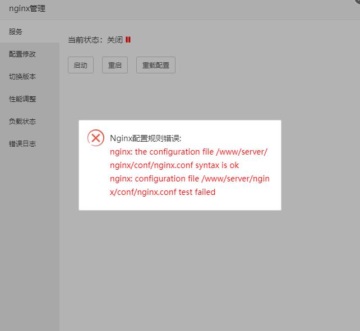This screenshot has height=331, width=360.
Task: Click the 启动 button
Action: point(81,65)
